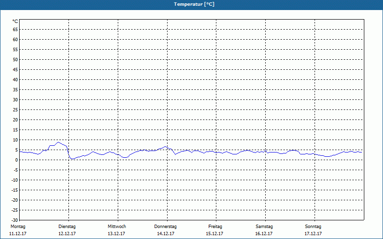Click the 16.12.17 date label

(x=264, y=234)
